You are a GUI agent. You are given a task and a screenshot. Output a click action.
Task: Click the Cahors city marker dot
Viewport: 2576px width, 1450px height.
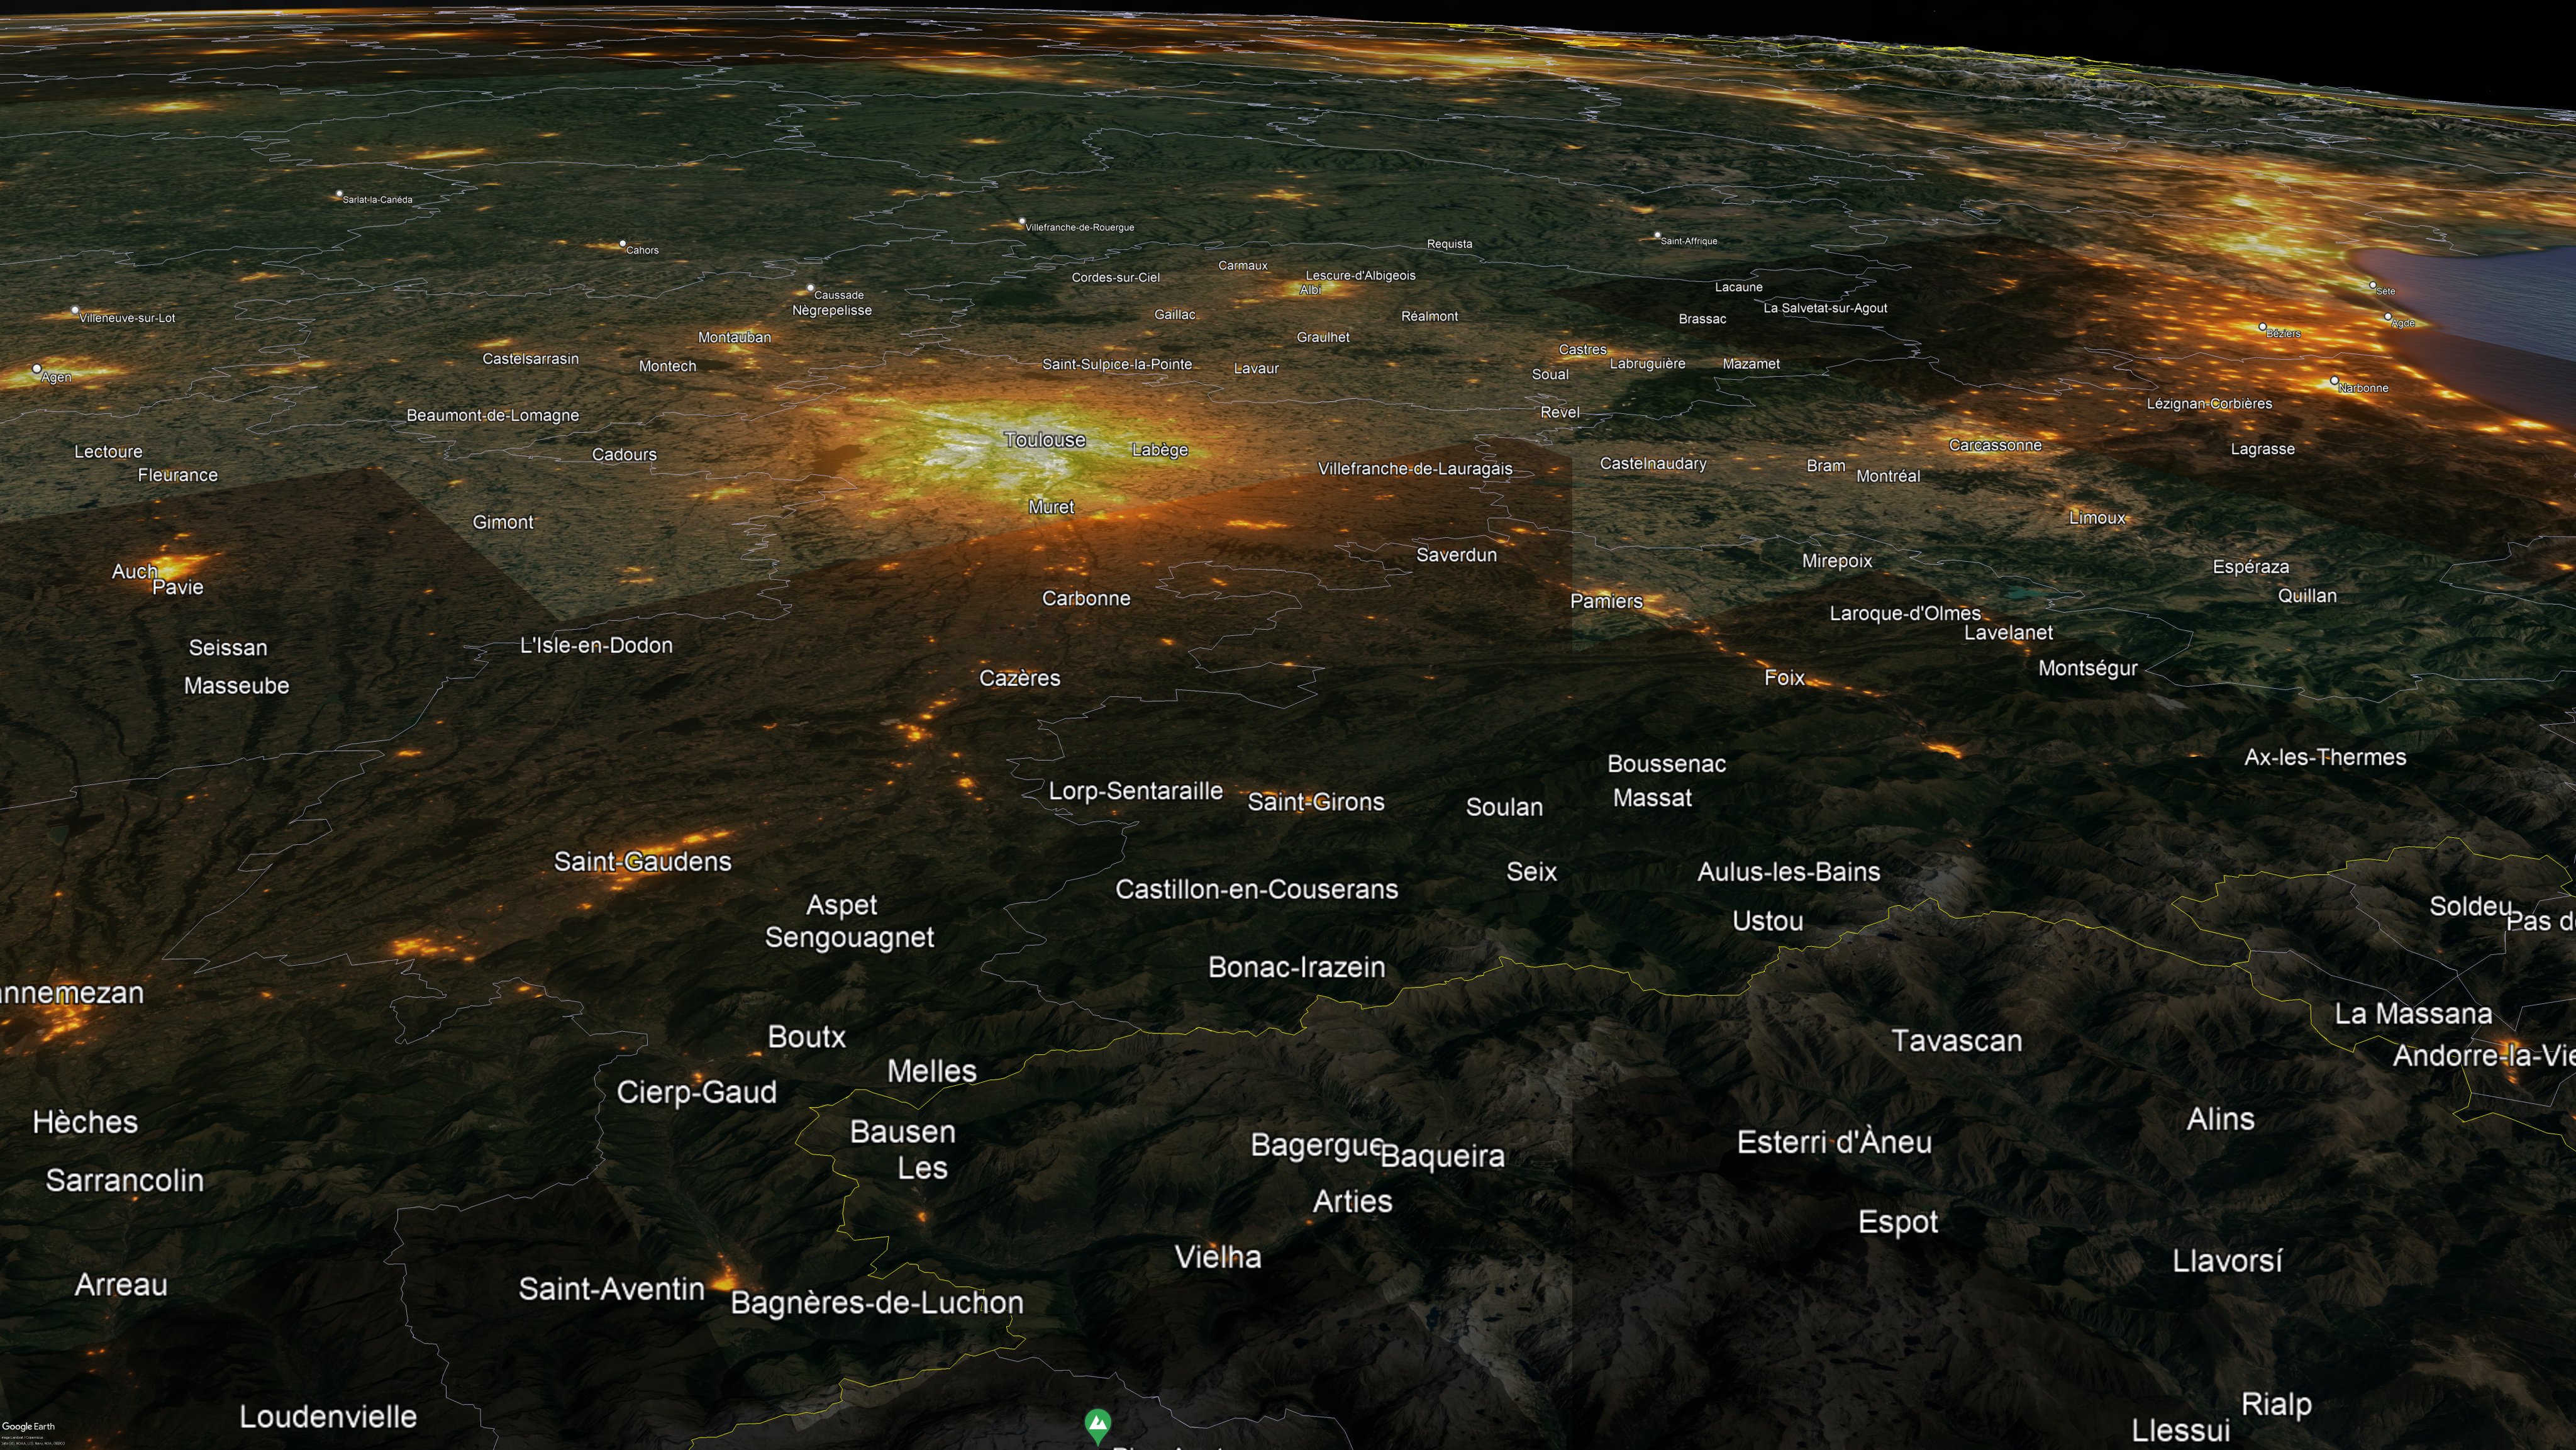coord(622,243)
